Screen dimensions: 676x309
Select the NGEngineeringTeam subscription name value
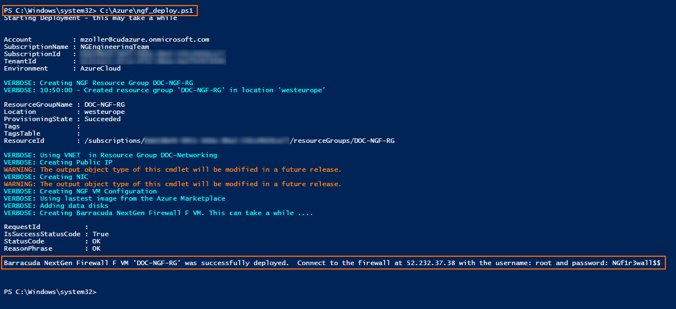114,47
